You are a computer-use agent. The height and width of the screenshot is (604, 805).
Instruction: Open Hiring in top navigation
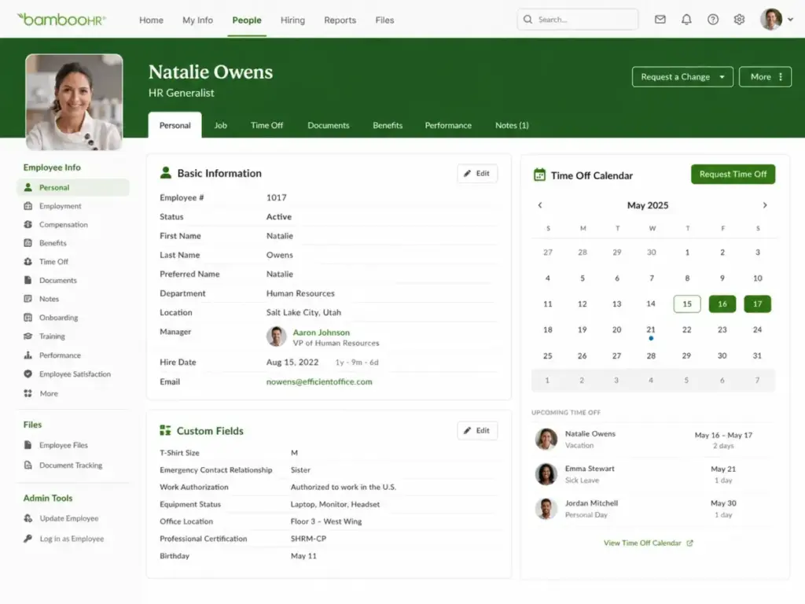292,20
